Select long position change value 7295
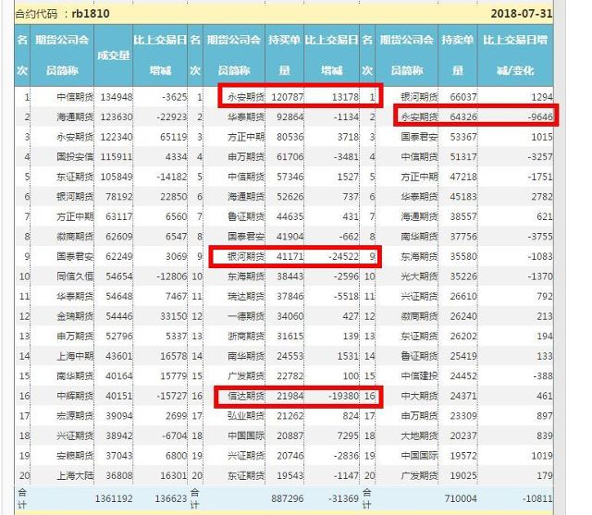Image resolution: width=592 pixels, height=515 pixels. coord(348,436)
